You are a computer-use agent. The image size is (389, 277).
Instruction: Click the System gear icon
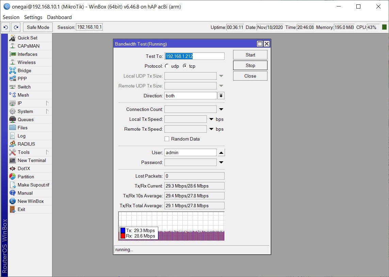coord(12,111)
